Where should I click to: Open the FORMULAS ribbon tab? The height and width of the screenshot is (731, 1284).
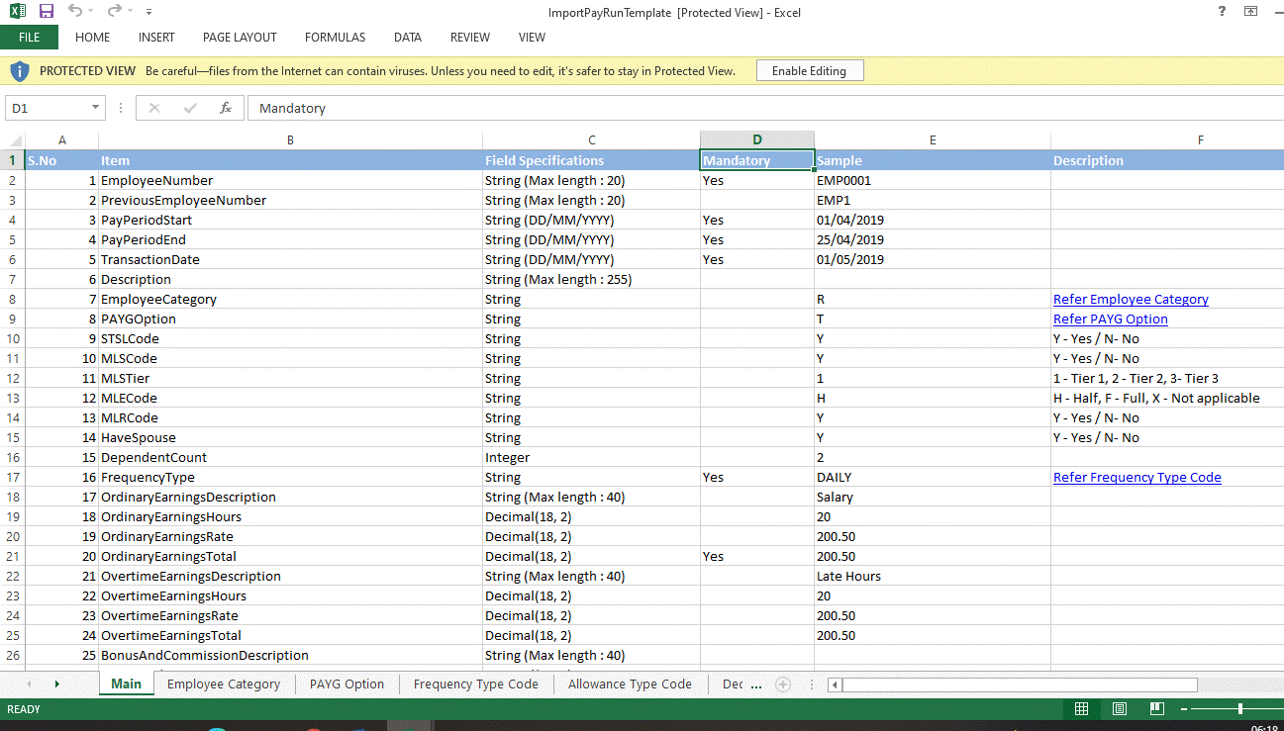pyautogui.click(x=335, y=38)
